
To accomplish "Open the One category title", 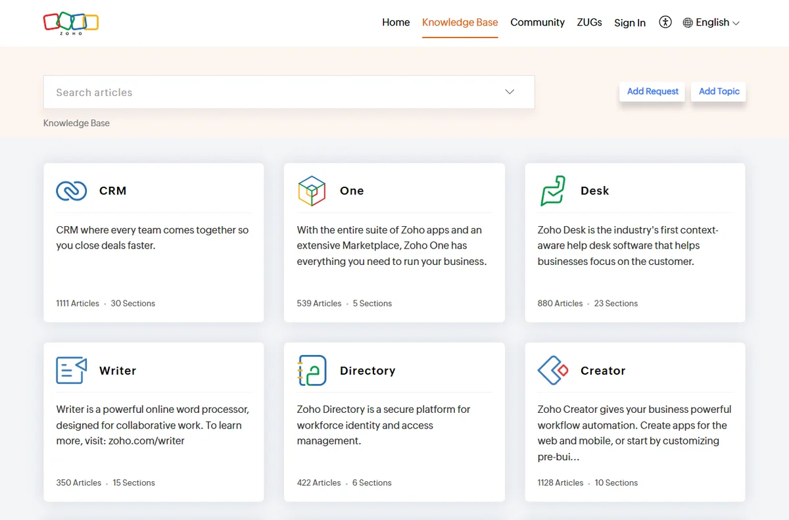I will (x=352, y=191).
